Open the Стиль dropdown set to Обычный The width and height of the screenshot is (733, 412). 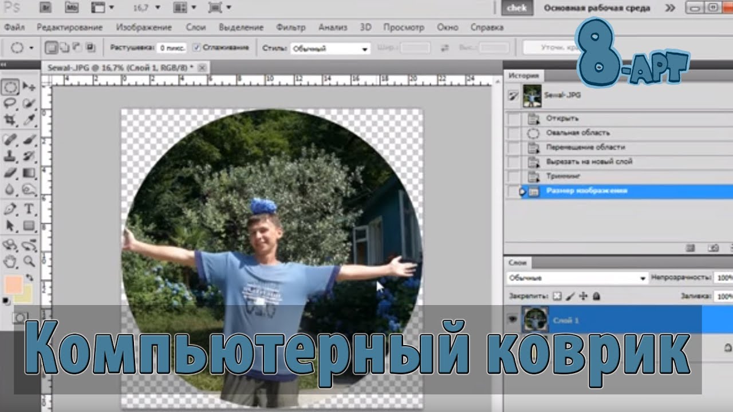(x=330, y=49)
